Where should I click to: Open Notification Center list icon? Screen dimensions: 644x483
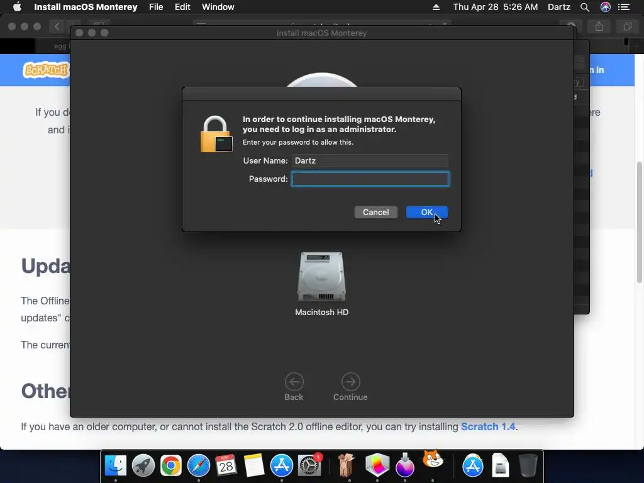624,7
